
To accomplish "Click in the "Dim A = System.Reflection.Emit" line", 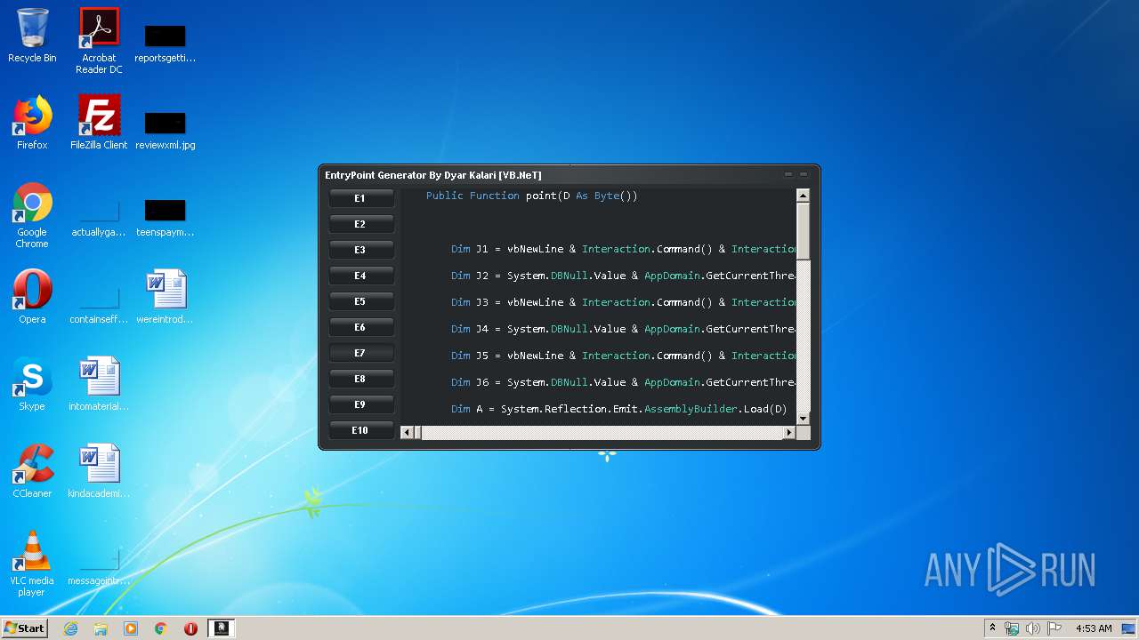I will pos(619,409).
